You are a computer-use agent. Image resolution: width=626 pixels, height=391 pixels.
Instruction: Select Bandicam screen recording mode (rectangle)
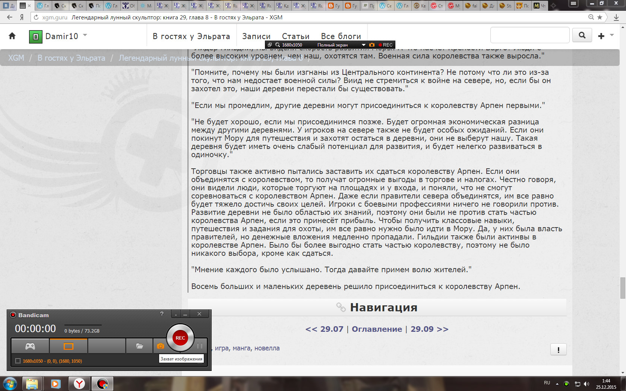pyautogui.click(x=69, y=346)
